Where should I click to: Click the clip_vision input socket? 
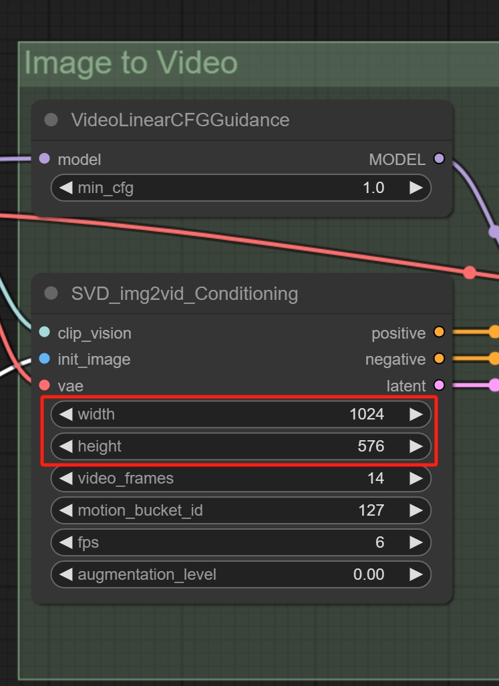pos(44,332)
